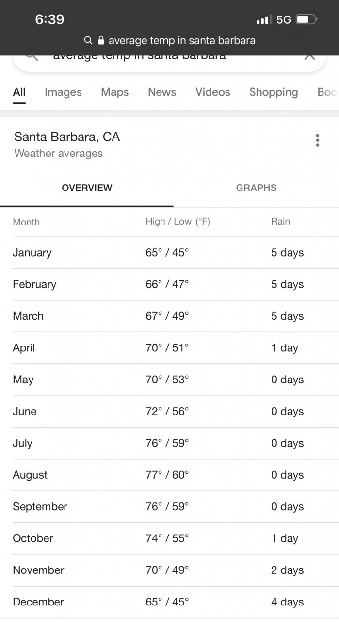Tap the battery status icon
The width and height of the screenshot is (339, 622).
[307, 19]
